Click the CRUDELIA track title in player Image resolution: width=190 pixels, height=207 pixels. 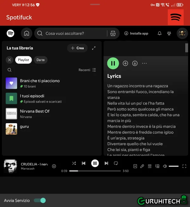pyautogui.click(x=35, y=164)
